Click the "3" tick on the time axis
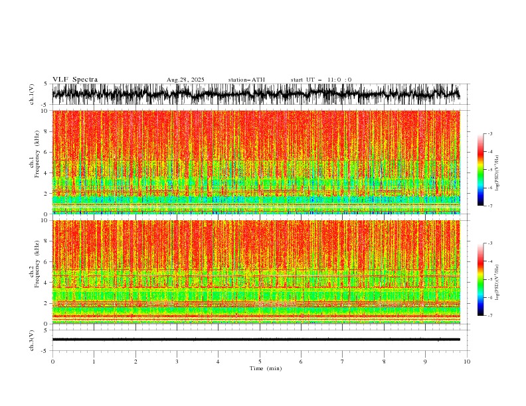Image resolution: width=526 pixels, height=406 pixels. pyautogui.click(x=177, y=362)
